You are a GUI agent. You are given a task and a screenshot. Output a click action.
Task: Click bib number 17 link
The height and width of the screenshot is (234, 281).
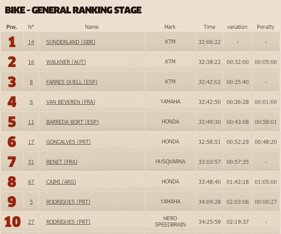tap(31, 142)
